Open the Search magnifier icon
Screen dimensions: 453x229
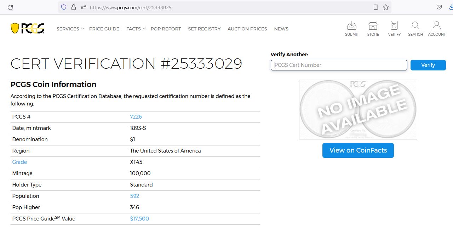(x=415, y=25)
